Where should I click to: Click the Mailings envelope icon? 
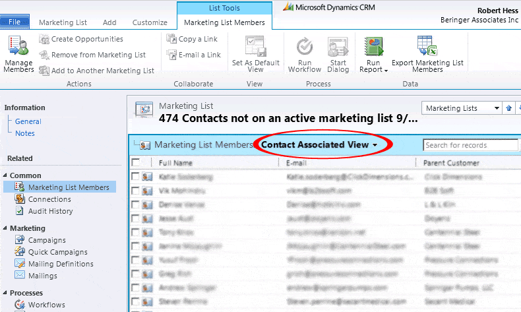coord(20,275)
